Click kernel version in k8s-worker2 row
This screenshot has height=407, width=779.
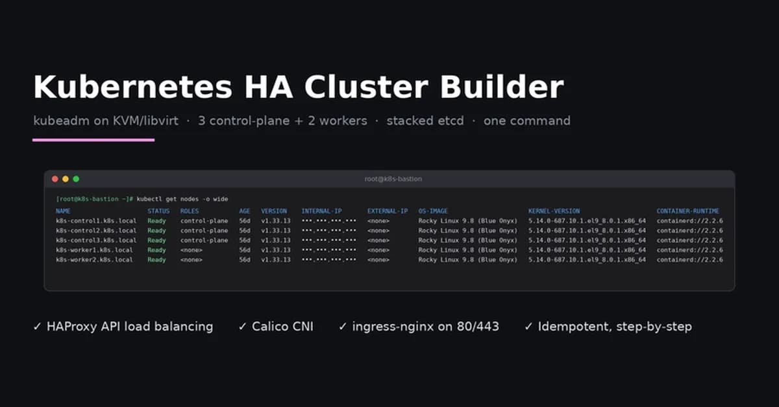[587, 260]
